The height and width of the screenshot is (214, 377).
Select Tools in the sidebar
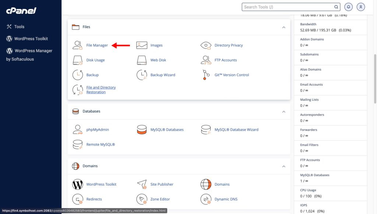click(x=15, y=26)
